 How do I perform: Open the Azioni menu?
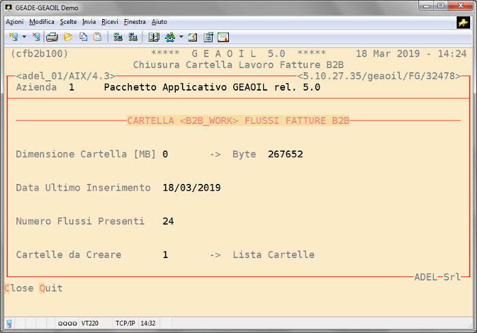pos(15,22)
